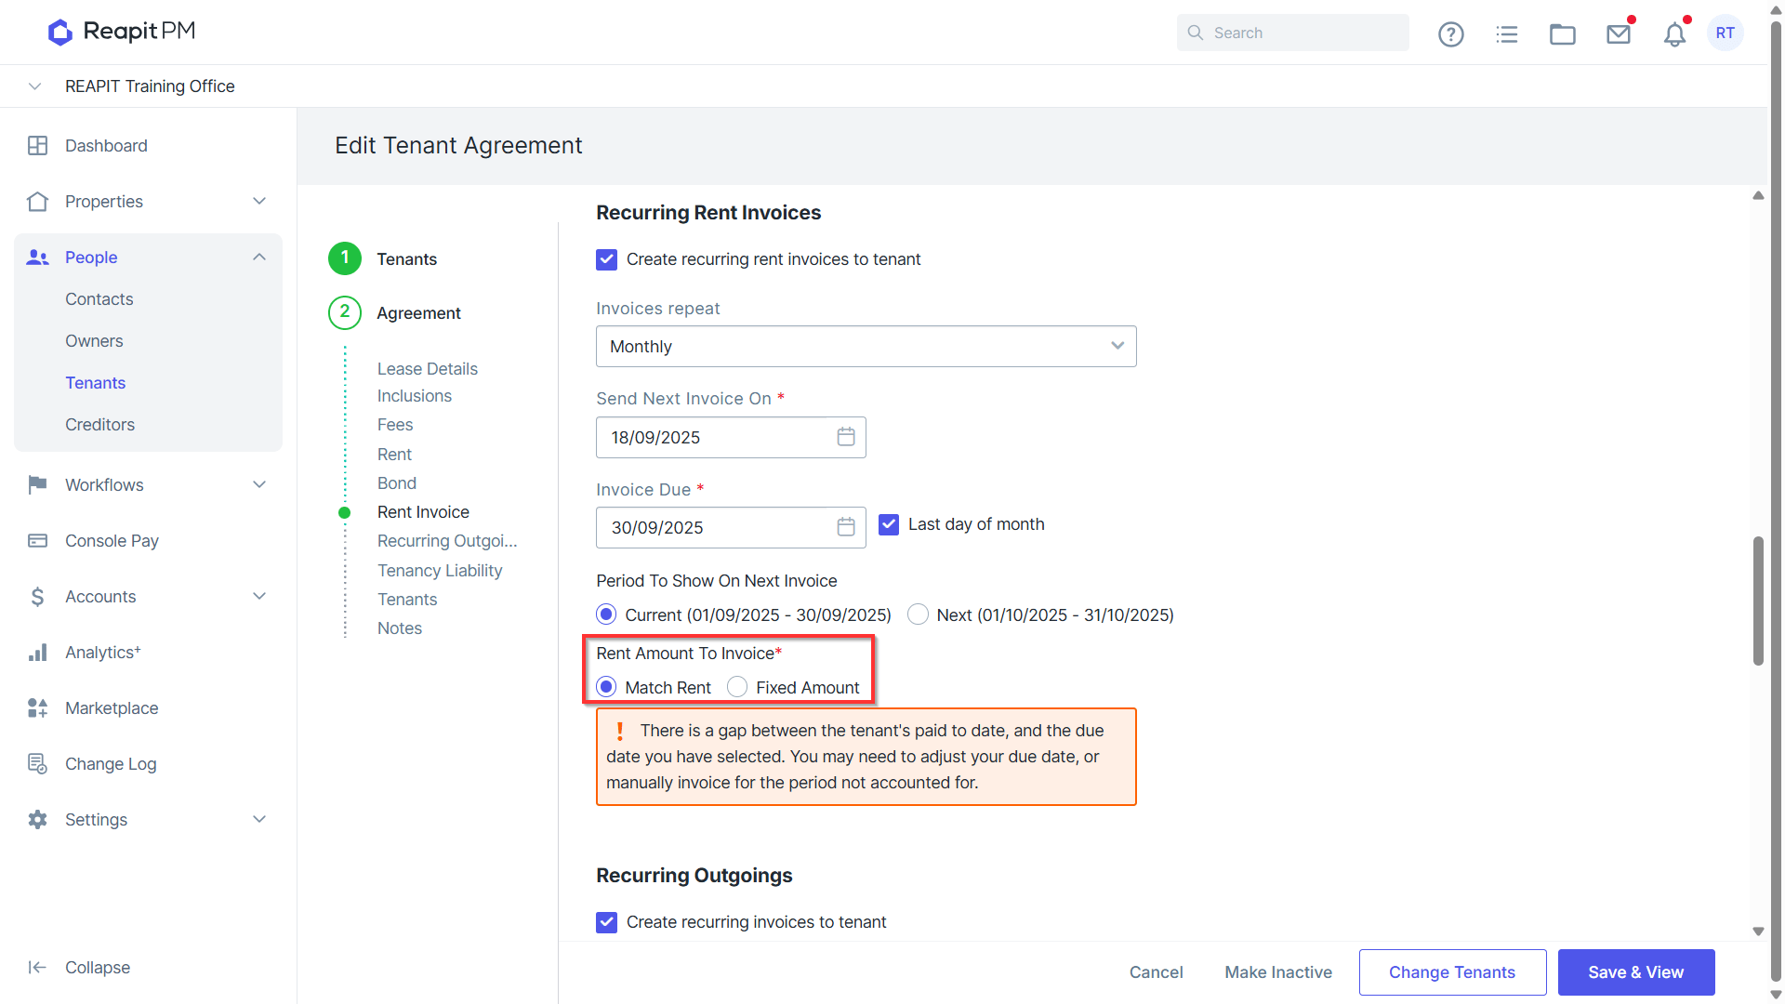Image resolution: width=1785 pixels, height=1004 pixels.
Task: Uncheck Create recurring rent invoices to tenant
Action: pyautogui.click(x=606, y=259)
